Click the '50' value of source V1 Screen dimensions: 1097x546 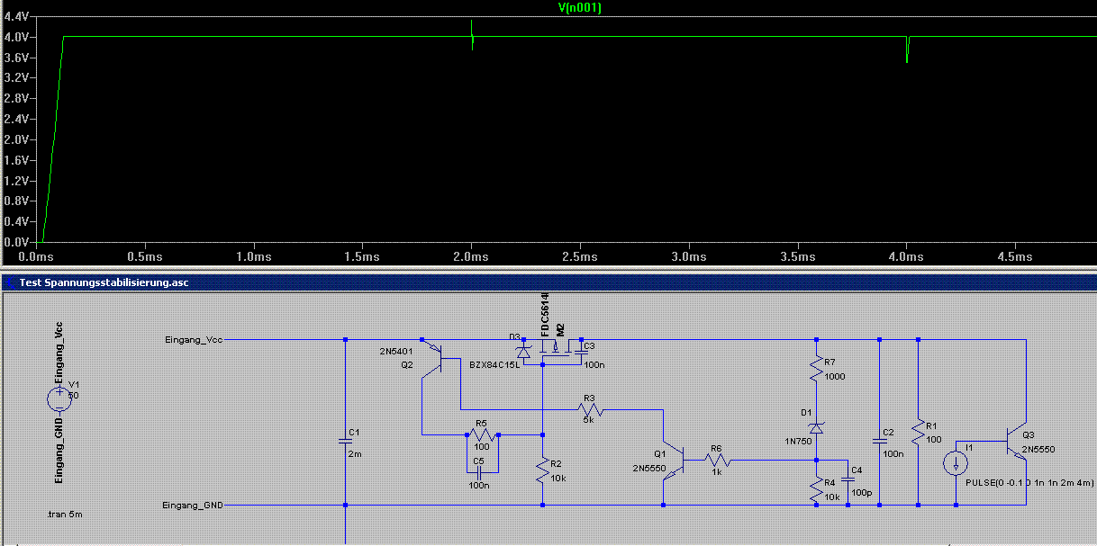[74, 395]
